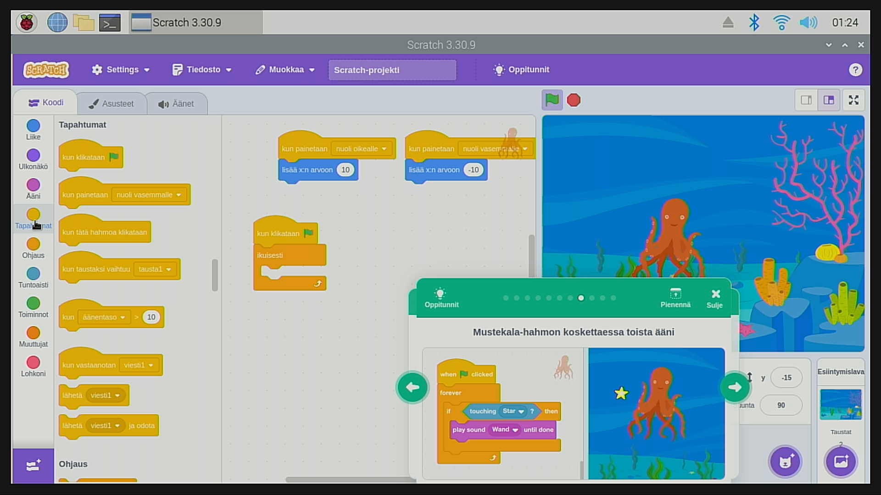Open the choose backdrop button

point(841,461)
